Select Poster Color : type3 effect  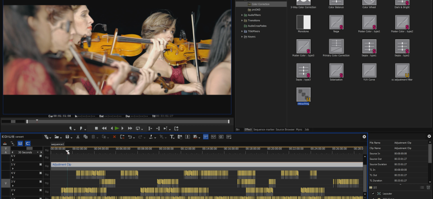click(303, 46)
